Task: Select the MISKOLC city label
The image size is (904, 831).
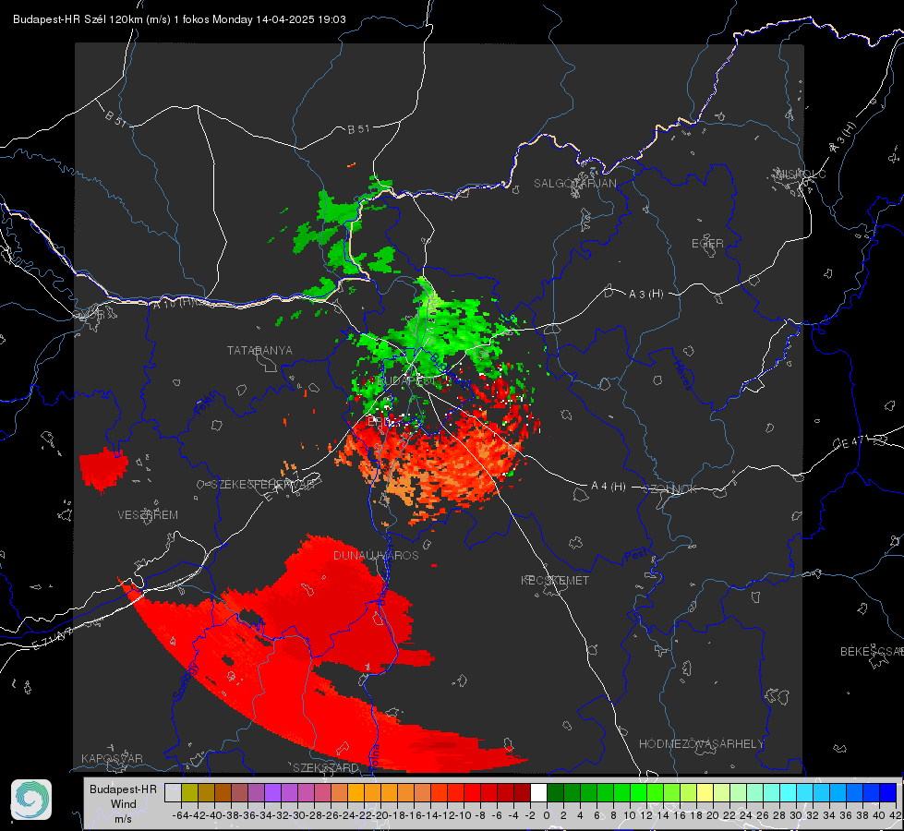Action: (x=801, y=174)
